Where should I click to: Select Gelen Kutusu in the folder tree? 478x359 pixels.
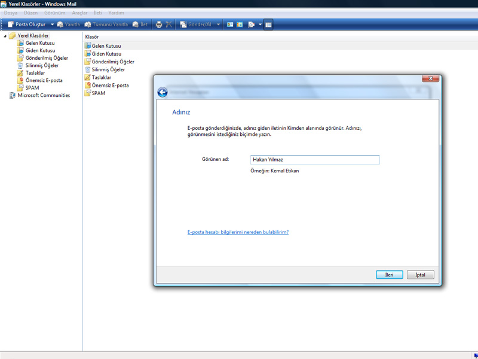[x=36, y=43]
